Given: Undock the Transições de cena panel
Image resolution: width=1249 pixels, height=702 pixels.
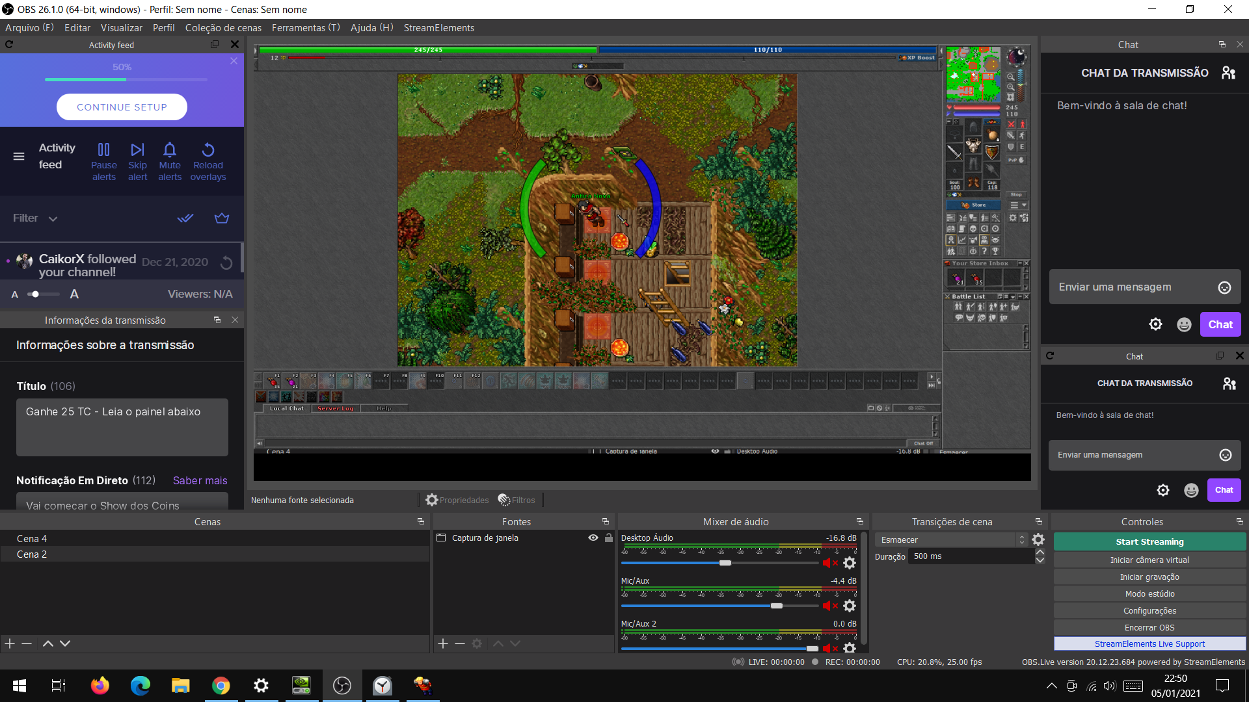Looking at the screenshot, I should 1039,521.
